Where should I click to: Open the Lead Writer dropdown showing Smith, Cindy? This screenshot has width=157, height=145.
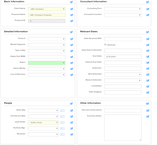pyautogui.click(x=43, y=123)
